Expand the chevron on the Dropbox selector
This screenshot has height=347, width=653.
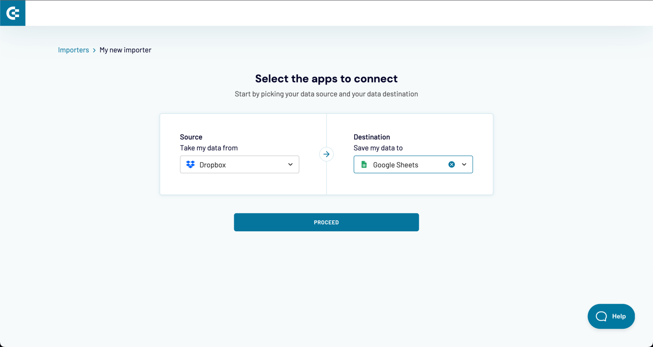click(290, 164)
